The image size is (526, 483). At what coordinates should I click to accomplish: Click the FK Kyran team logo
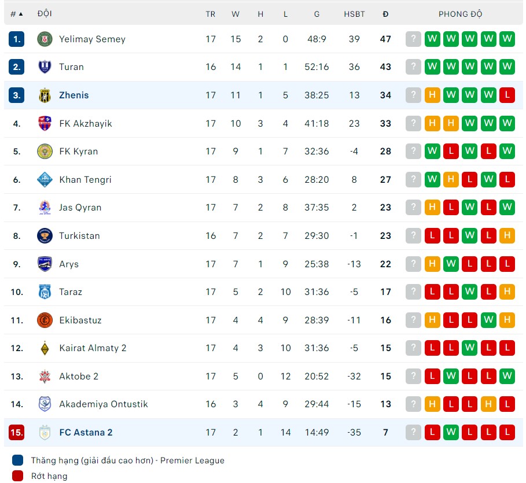click(45, 152)
